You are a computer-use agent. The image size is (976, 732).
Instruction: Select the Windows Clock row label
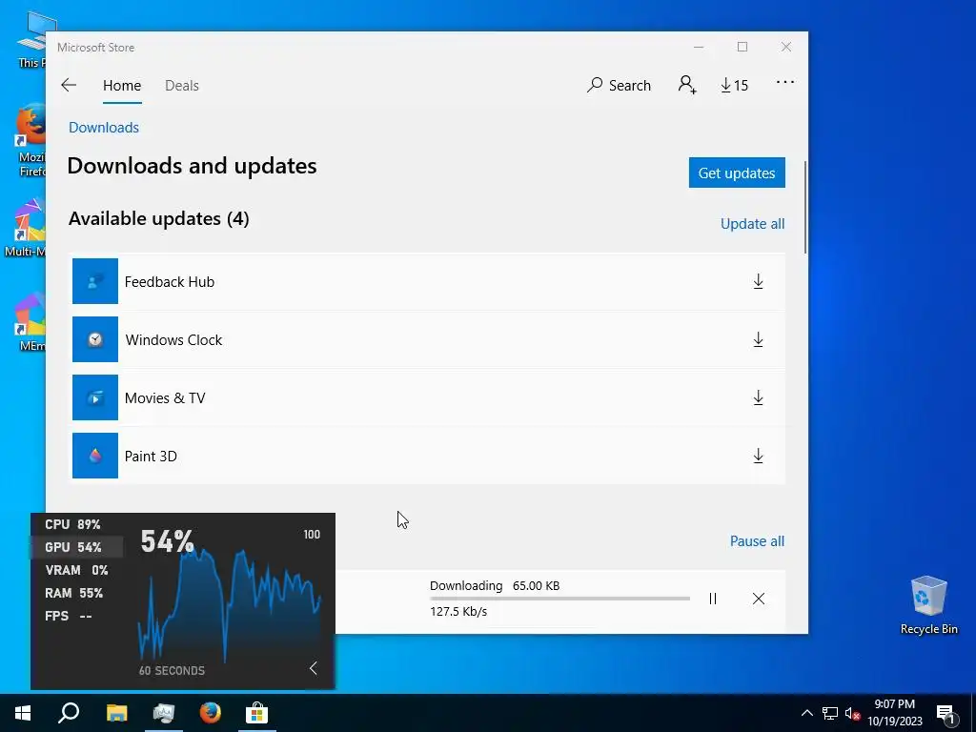pos(173,340)
